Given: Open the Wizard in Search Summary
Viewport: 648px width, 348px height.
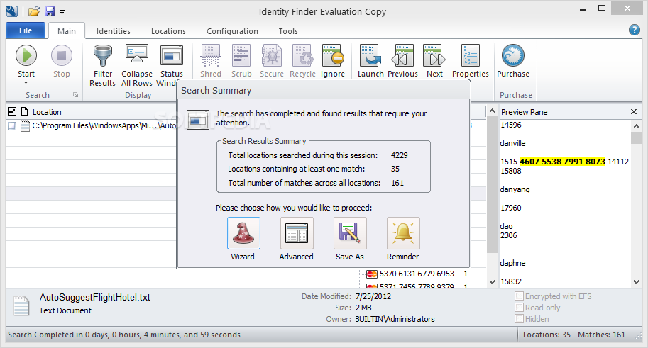Looking at the screenshot, I should point(243,233).
